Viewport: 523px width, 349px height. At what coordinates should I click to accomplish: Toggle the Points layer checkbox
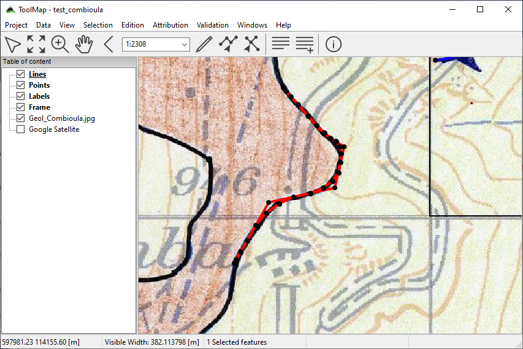pyautogui.click(x=21, y=85)
